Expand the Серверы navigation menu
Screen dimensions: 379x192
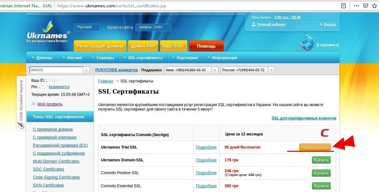[x=103, y=58]
